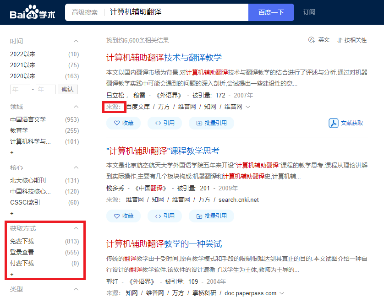Open paper 计算机辅助翻译教学的一种尝试

click(164, 244)
